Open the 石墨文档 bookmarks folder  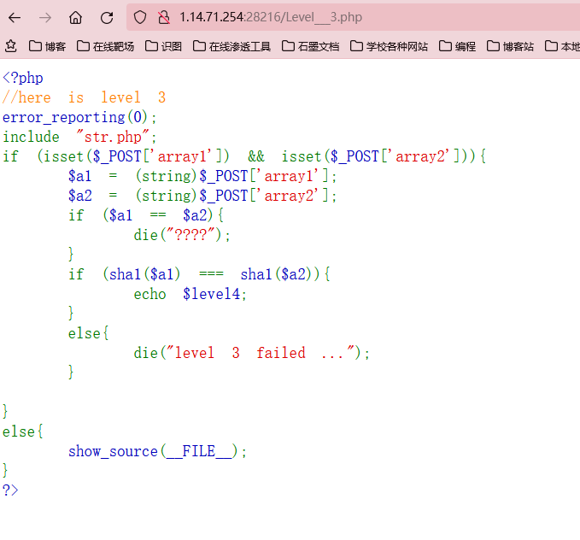coord(311,46)
